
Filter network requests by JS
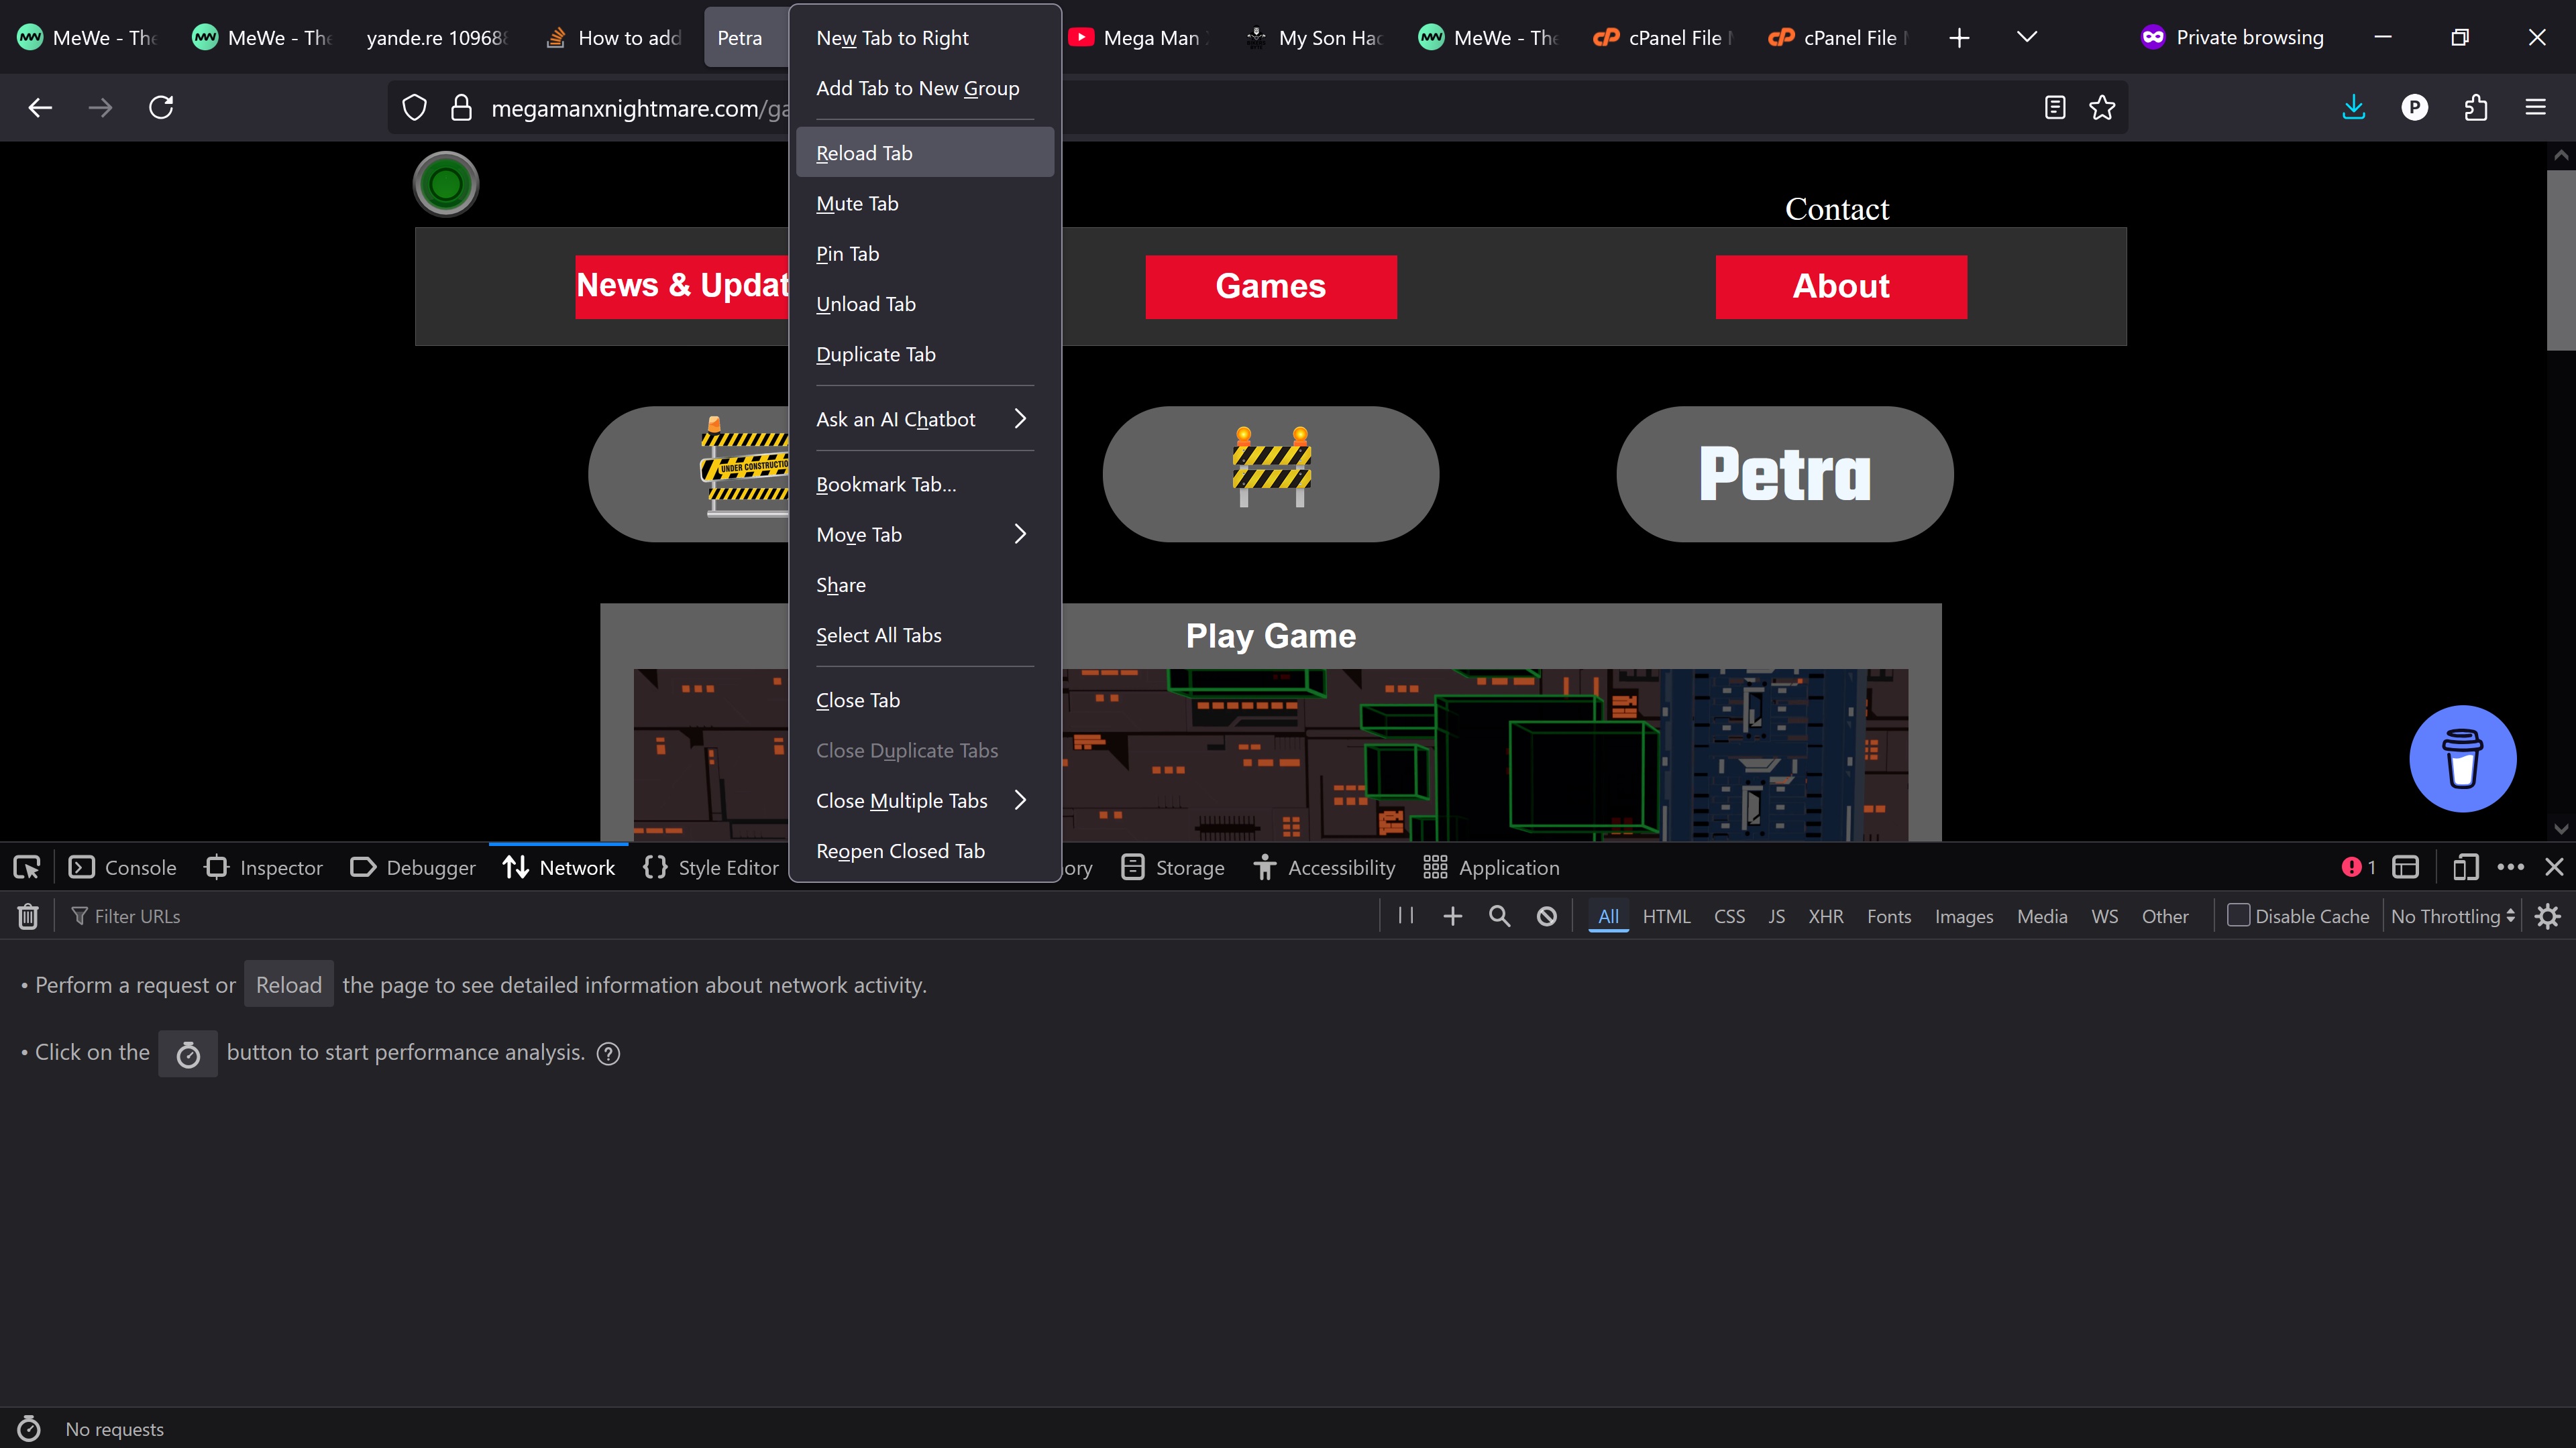[x=1776, y=916]
